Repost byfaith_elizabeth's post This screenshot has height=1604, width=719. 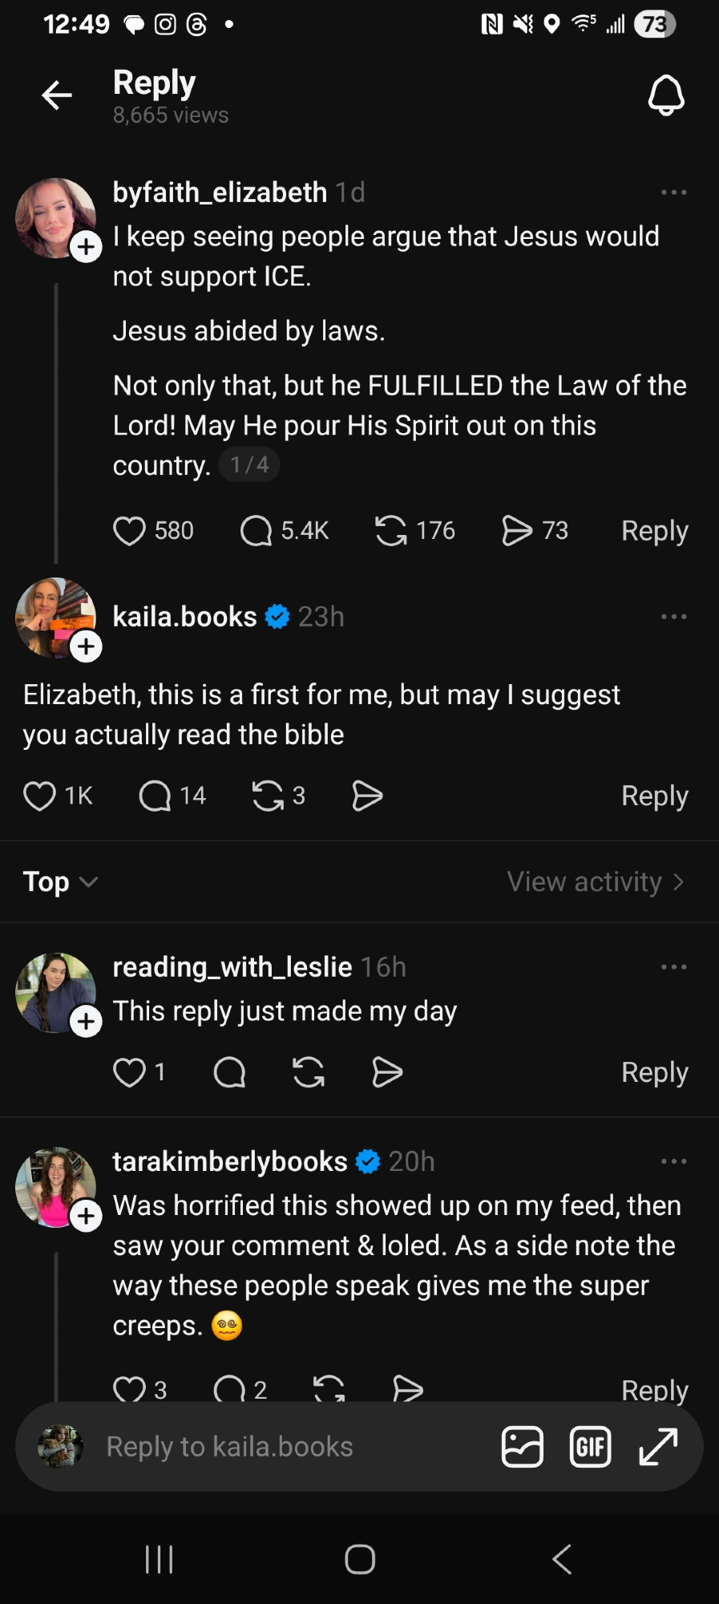pyautogui.click(x=391, y=531)
